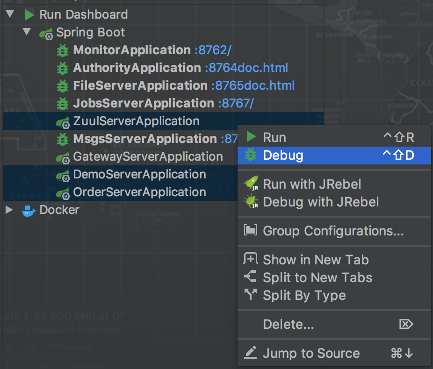Click the green Run arrow in context menu
This screenshot has width=433, height=369.
(251, 137)
